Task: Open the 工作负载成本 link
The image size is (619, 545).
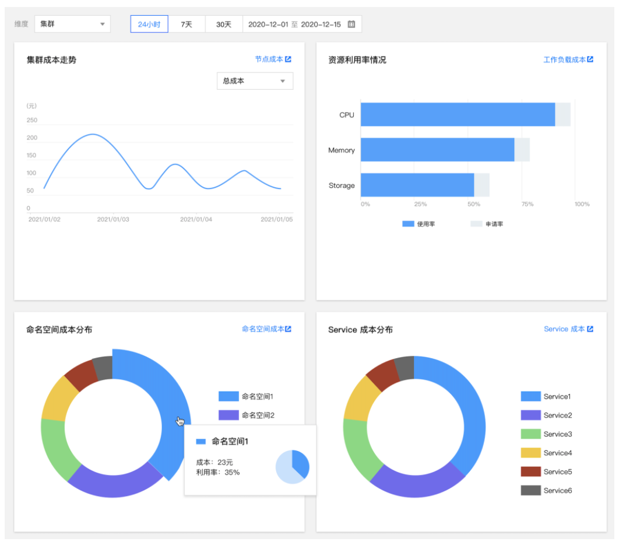Action: pos(564,60)
